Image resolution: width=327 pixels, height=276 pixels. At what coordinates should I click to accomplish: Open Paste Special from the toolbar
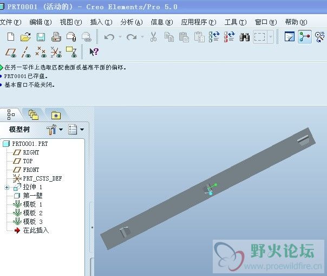pyautogui.click(x=199, y=37)
